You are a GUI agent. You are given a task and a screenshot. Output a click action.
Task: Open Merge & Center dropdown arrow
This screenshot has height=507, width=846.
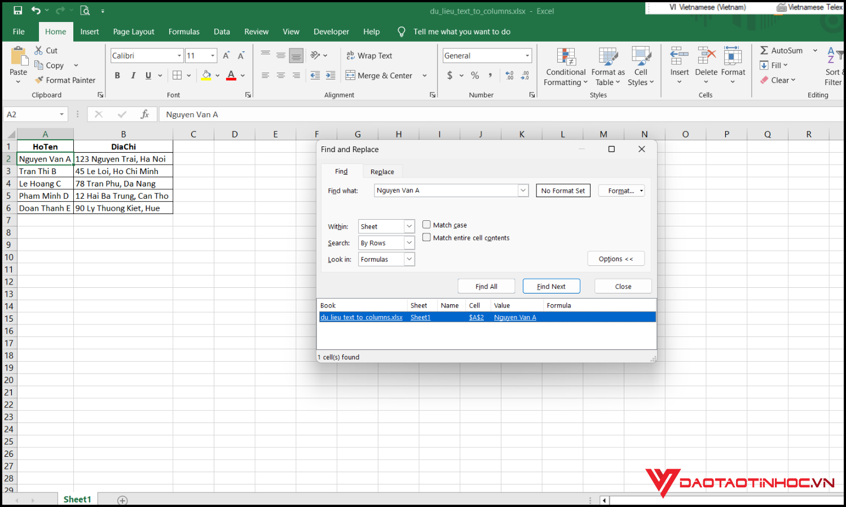(x=425, y=75)
